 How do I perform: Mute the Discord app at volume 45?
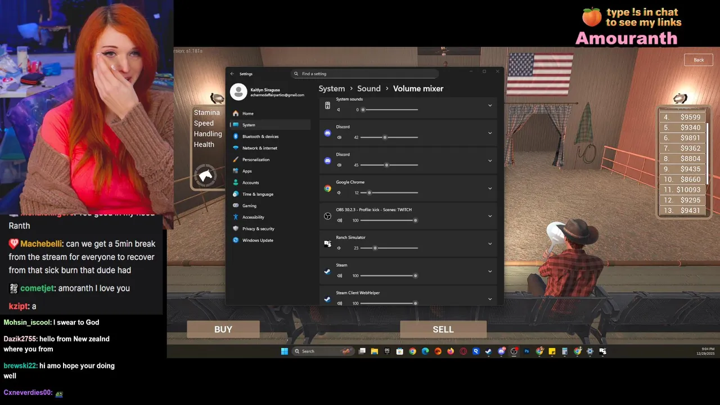point(339,165)
